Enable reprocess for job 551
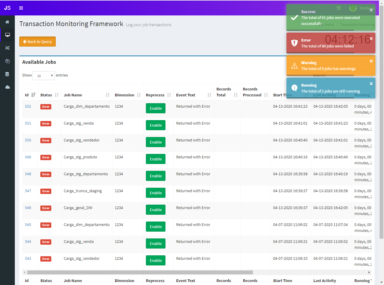Viewport: 384px width, 285px height. (x=156, y=125)
